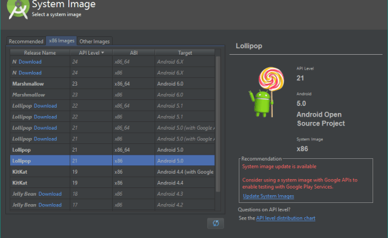The height and width of the screenshot is (238, 388).
Task: Click the 'Select a system image' subtitle
Action: point(57,14)
